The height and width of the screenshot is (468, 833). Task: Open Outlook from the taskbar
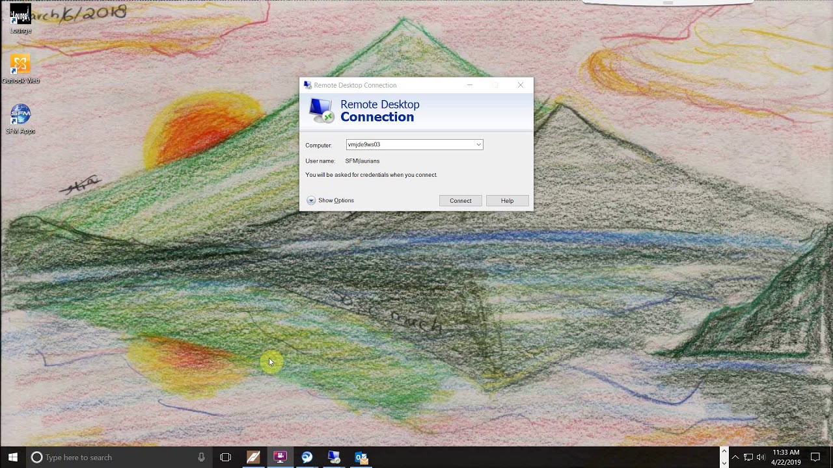coord(361,457)
